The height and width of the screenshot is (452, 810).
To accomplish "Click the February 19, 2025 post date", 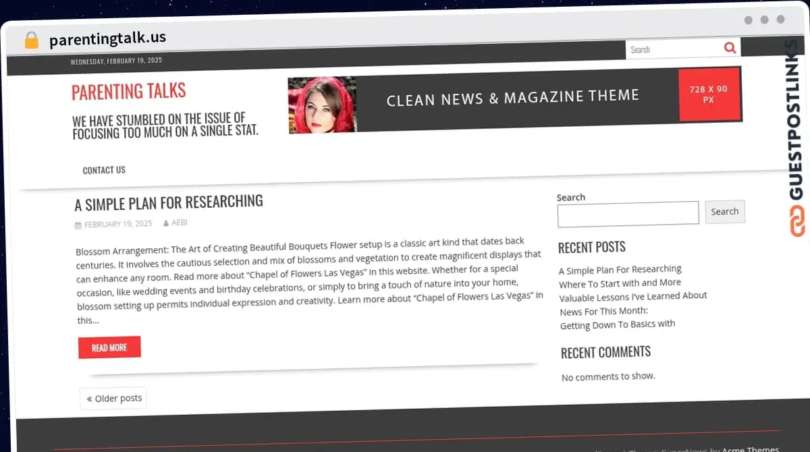I will [x=118, y=224].
